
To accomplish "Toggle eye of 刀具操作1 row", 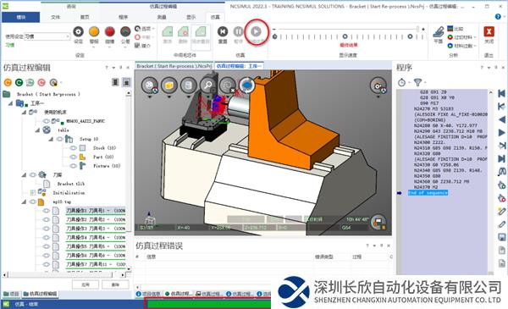I will click(x=47, y=211).
